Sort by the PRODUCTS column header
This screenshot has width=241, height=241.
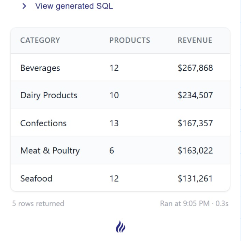click(x=130, y=40)
